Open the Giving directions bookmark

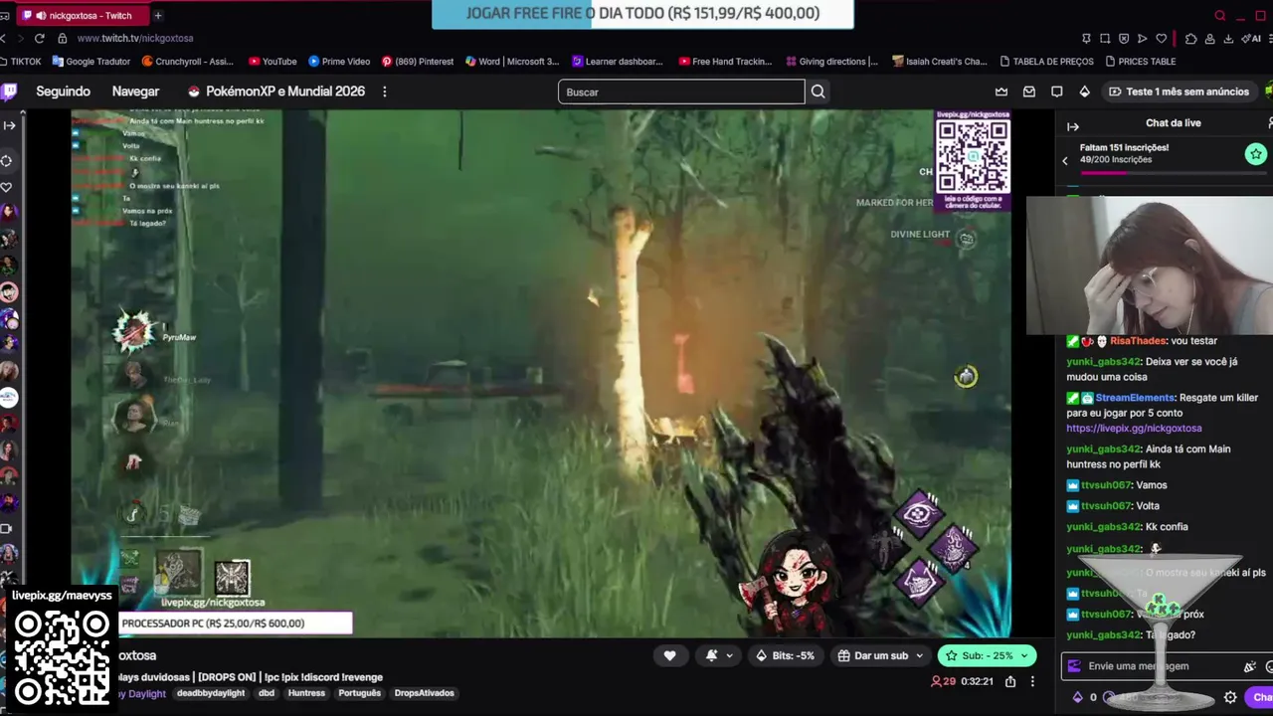pos(831,61)
